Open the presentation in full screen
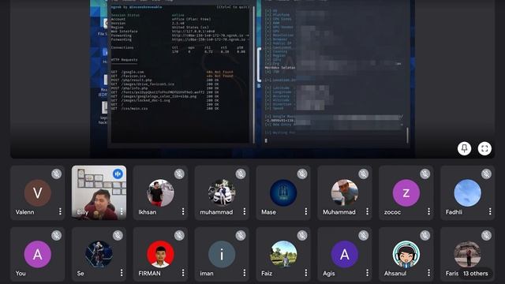The image size is (505, 284). click(484, 148)
